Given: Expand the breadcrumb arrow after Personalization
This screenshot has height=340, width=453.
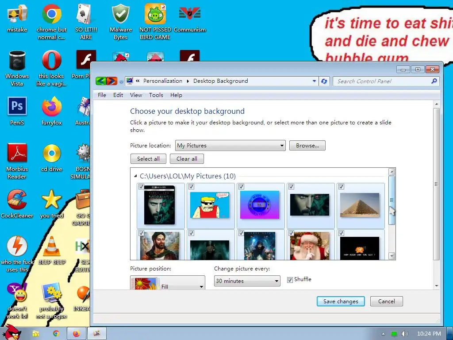Looking at the screenshot, I should (188, 81).
